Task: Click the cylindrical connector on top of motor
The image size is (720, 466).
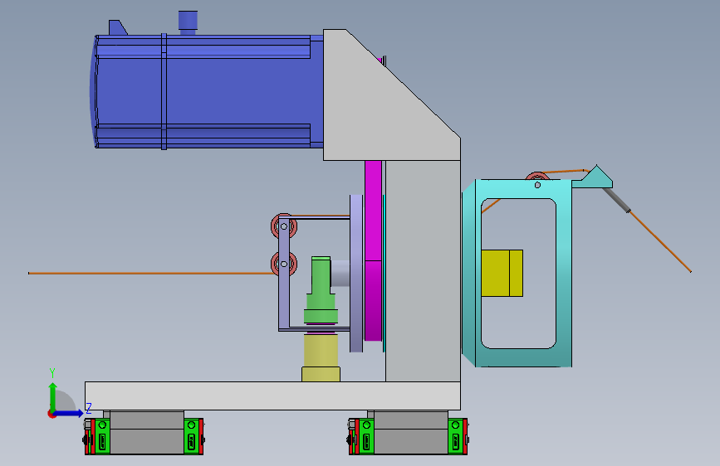Action: tap(188, 22)
